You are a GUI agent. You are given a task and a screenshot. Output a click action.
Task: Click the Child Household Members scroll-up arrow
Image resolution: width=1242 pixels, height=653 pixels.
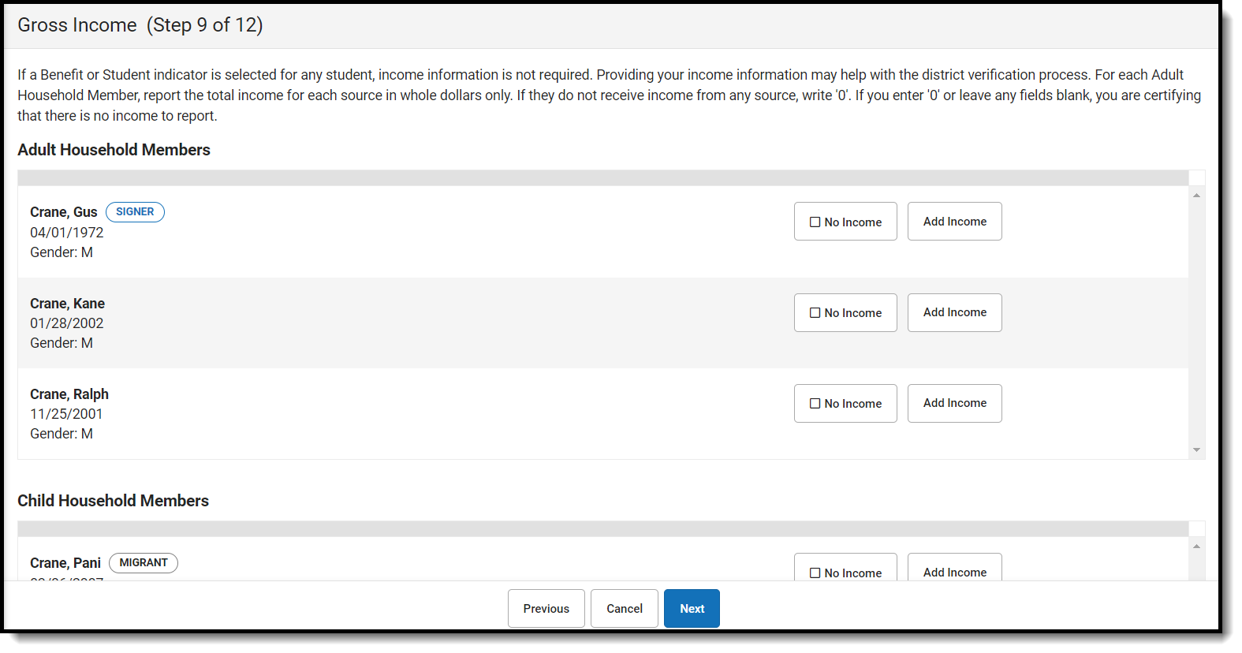[1196, 547]
